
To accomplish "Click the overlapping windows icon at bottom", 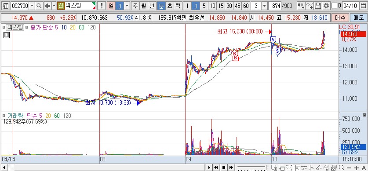I will click(282, 167).
